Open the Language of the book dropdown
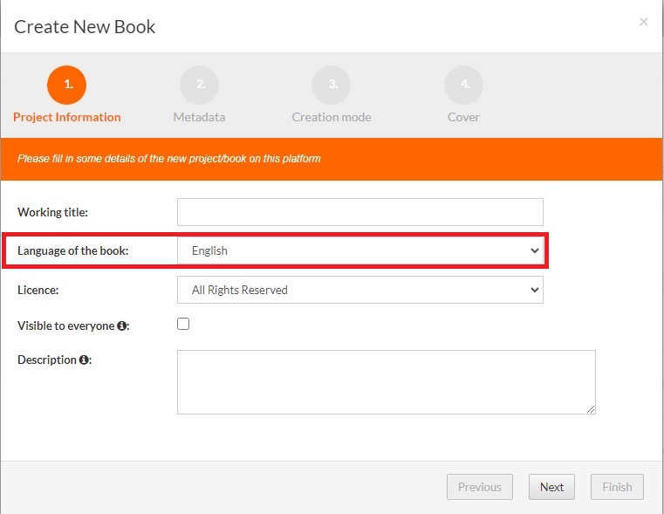The width and height of the screenshot is (664, 514). tap(359, 250)
